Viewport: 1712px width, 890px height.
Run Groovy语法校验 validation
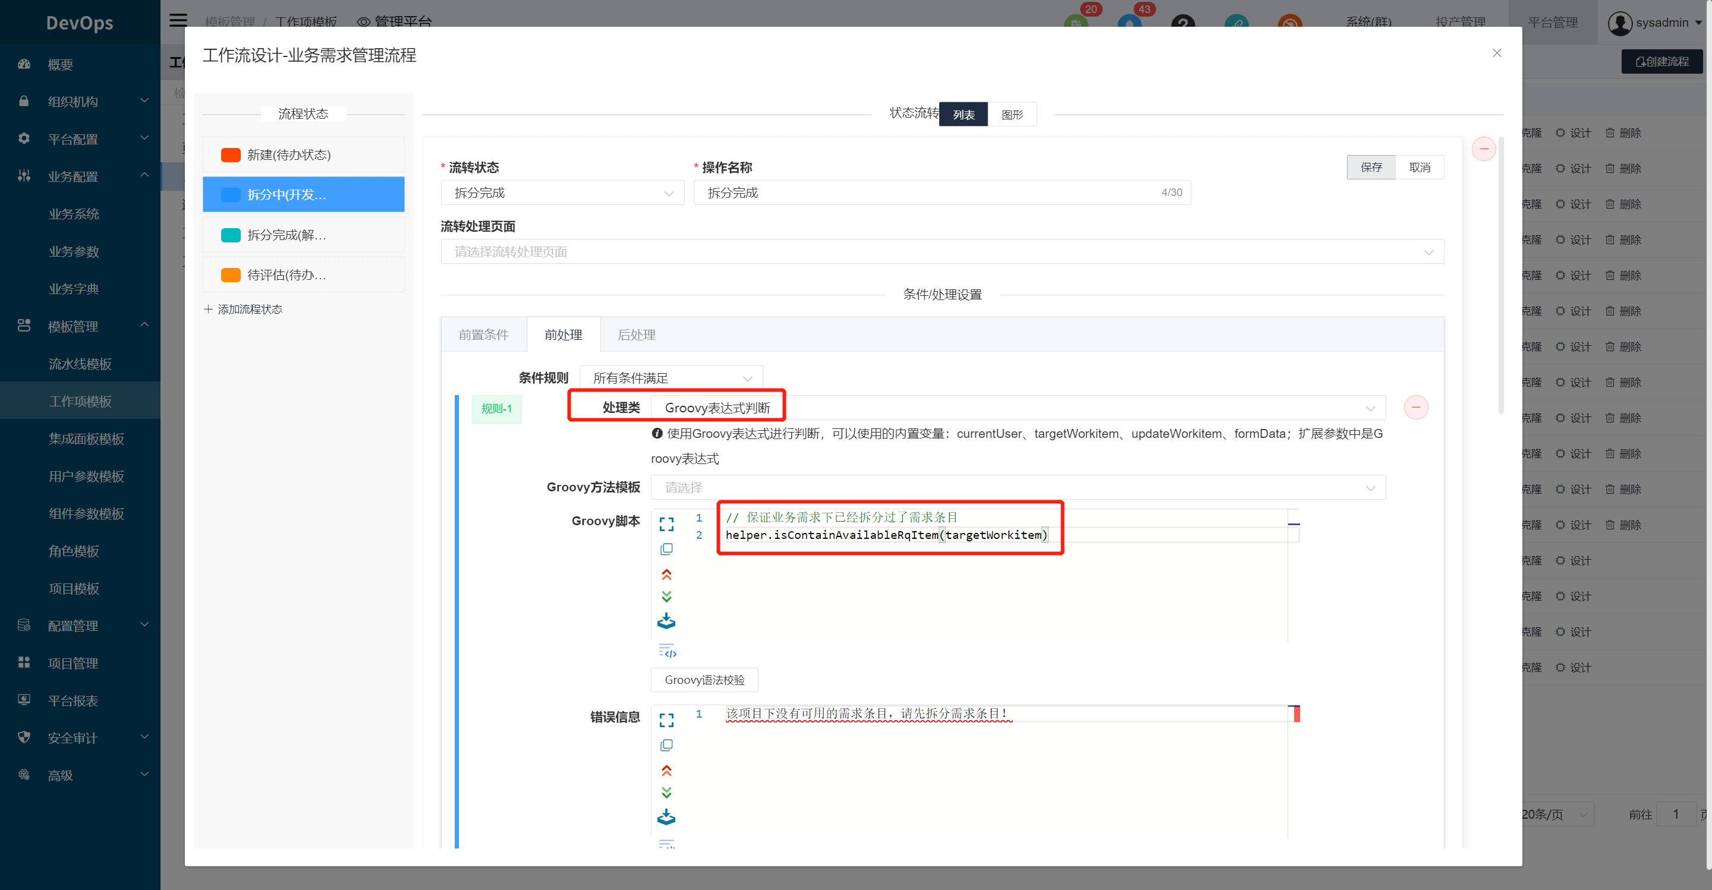[704, 680]
